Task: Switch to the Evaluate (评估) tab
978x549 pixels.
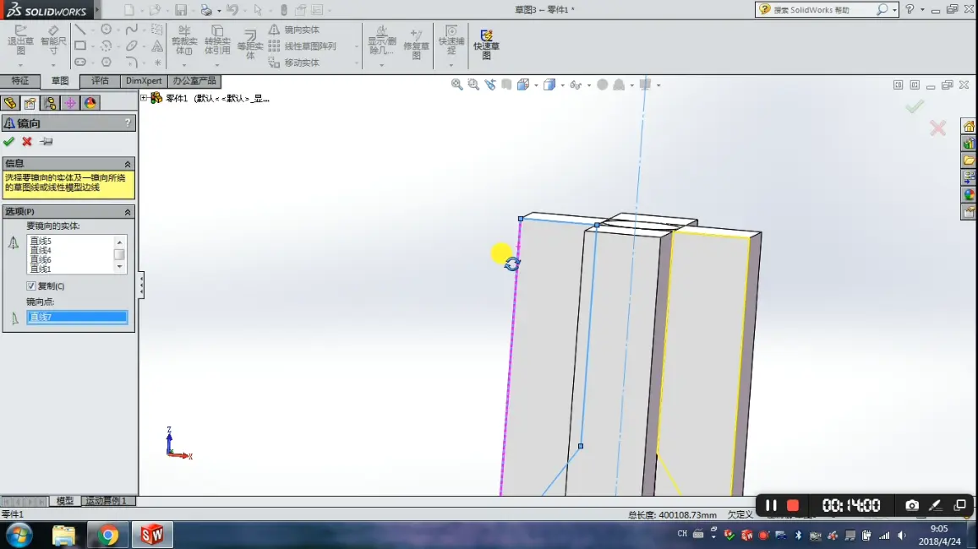Action: pyautogui.click(x=100, y=81)
